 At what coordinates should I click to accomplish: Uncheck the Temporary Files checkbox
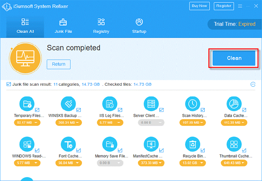click(37, 110)
